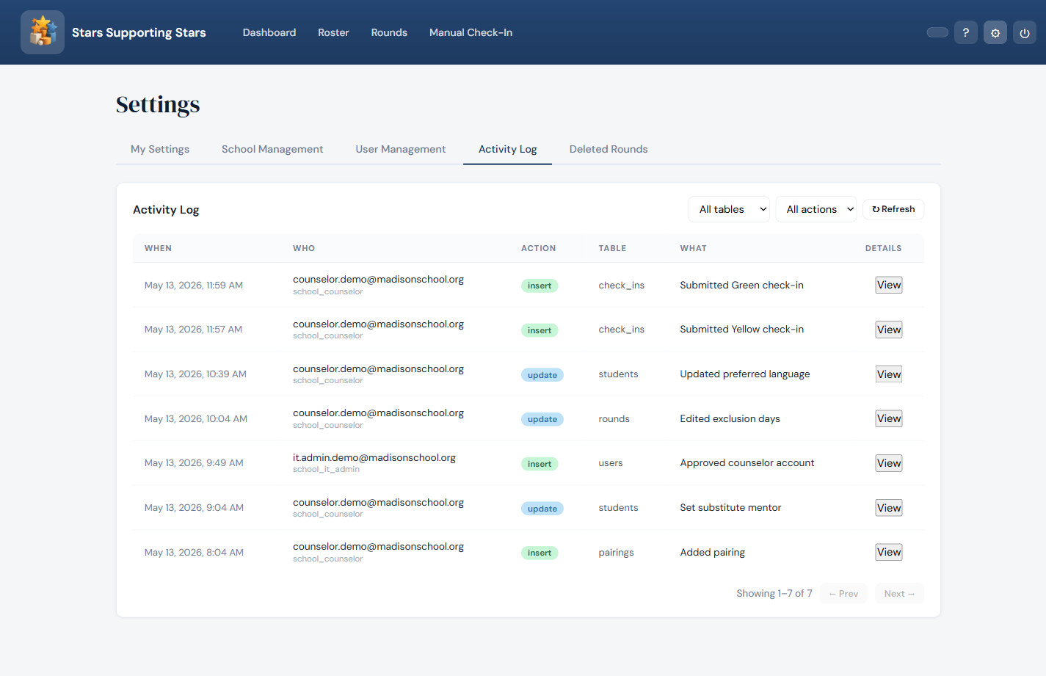Click the TABLE column header
The height and width of the screenshot is (676, 1046).
(x=612, y=248)
